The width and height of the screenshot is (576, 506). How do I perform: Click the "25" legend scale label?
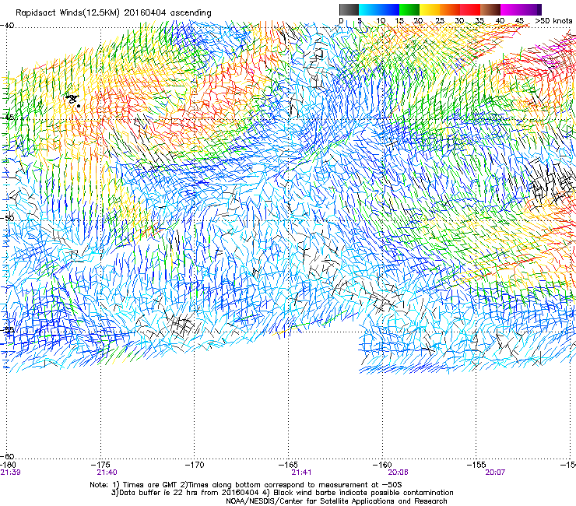tap(439, 21)
